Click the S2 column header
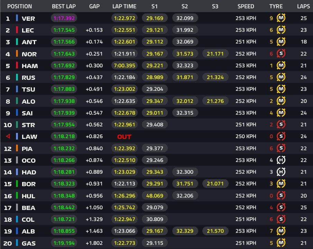 185,6
